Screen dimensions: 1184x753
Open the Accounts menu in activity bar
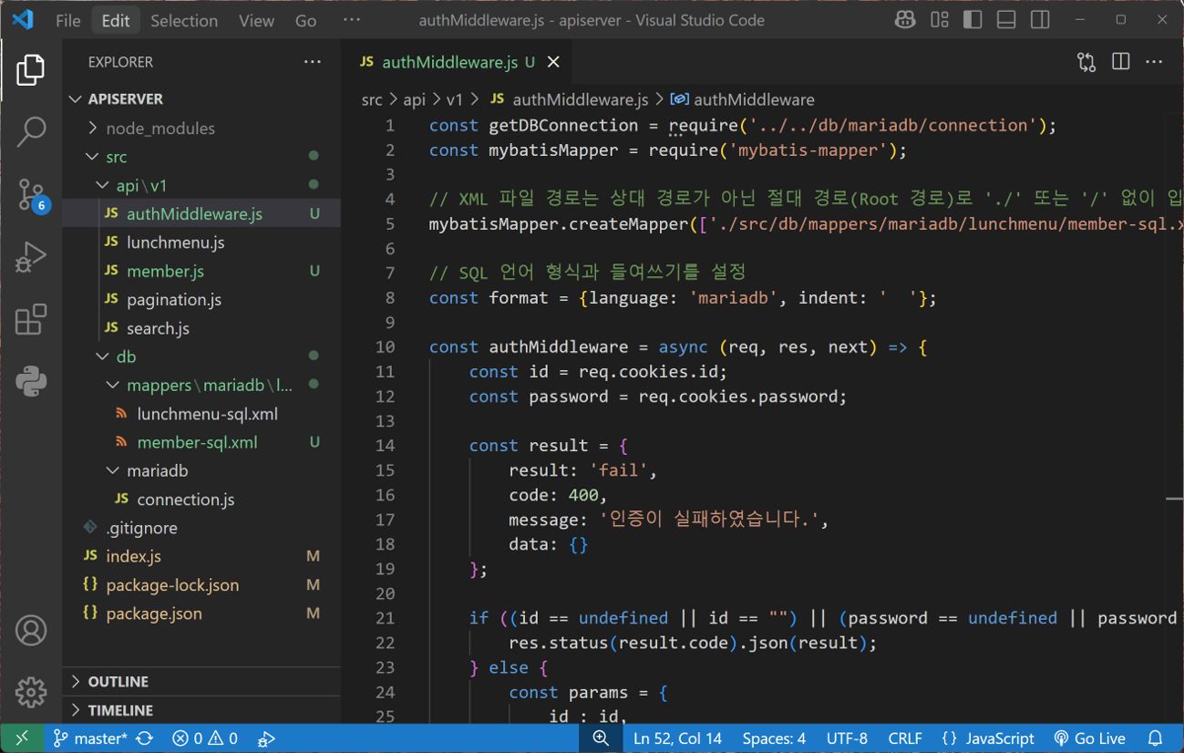click(x=31, y=631)
